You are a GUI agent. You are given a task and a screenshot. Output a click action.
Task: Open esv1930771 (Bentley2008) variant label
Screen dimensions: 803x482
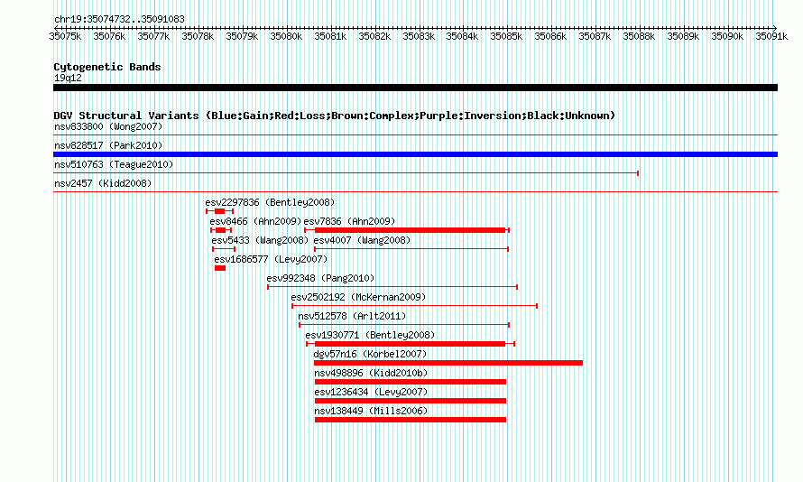coord(370,335)
